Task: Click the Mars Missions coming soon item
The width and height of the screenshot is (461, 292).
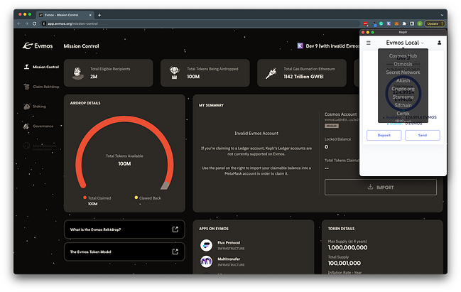Action: [40, 146]
